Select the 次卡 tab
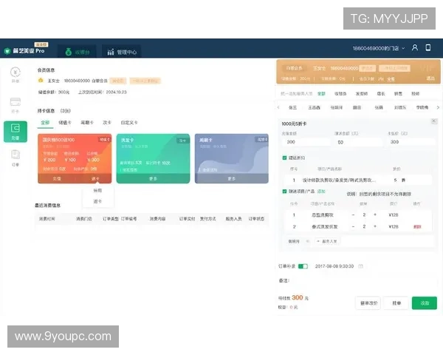Screen dimensions: 443x355 point(107,123)
